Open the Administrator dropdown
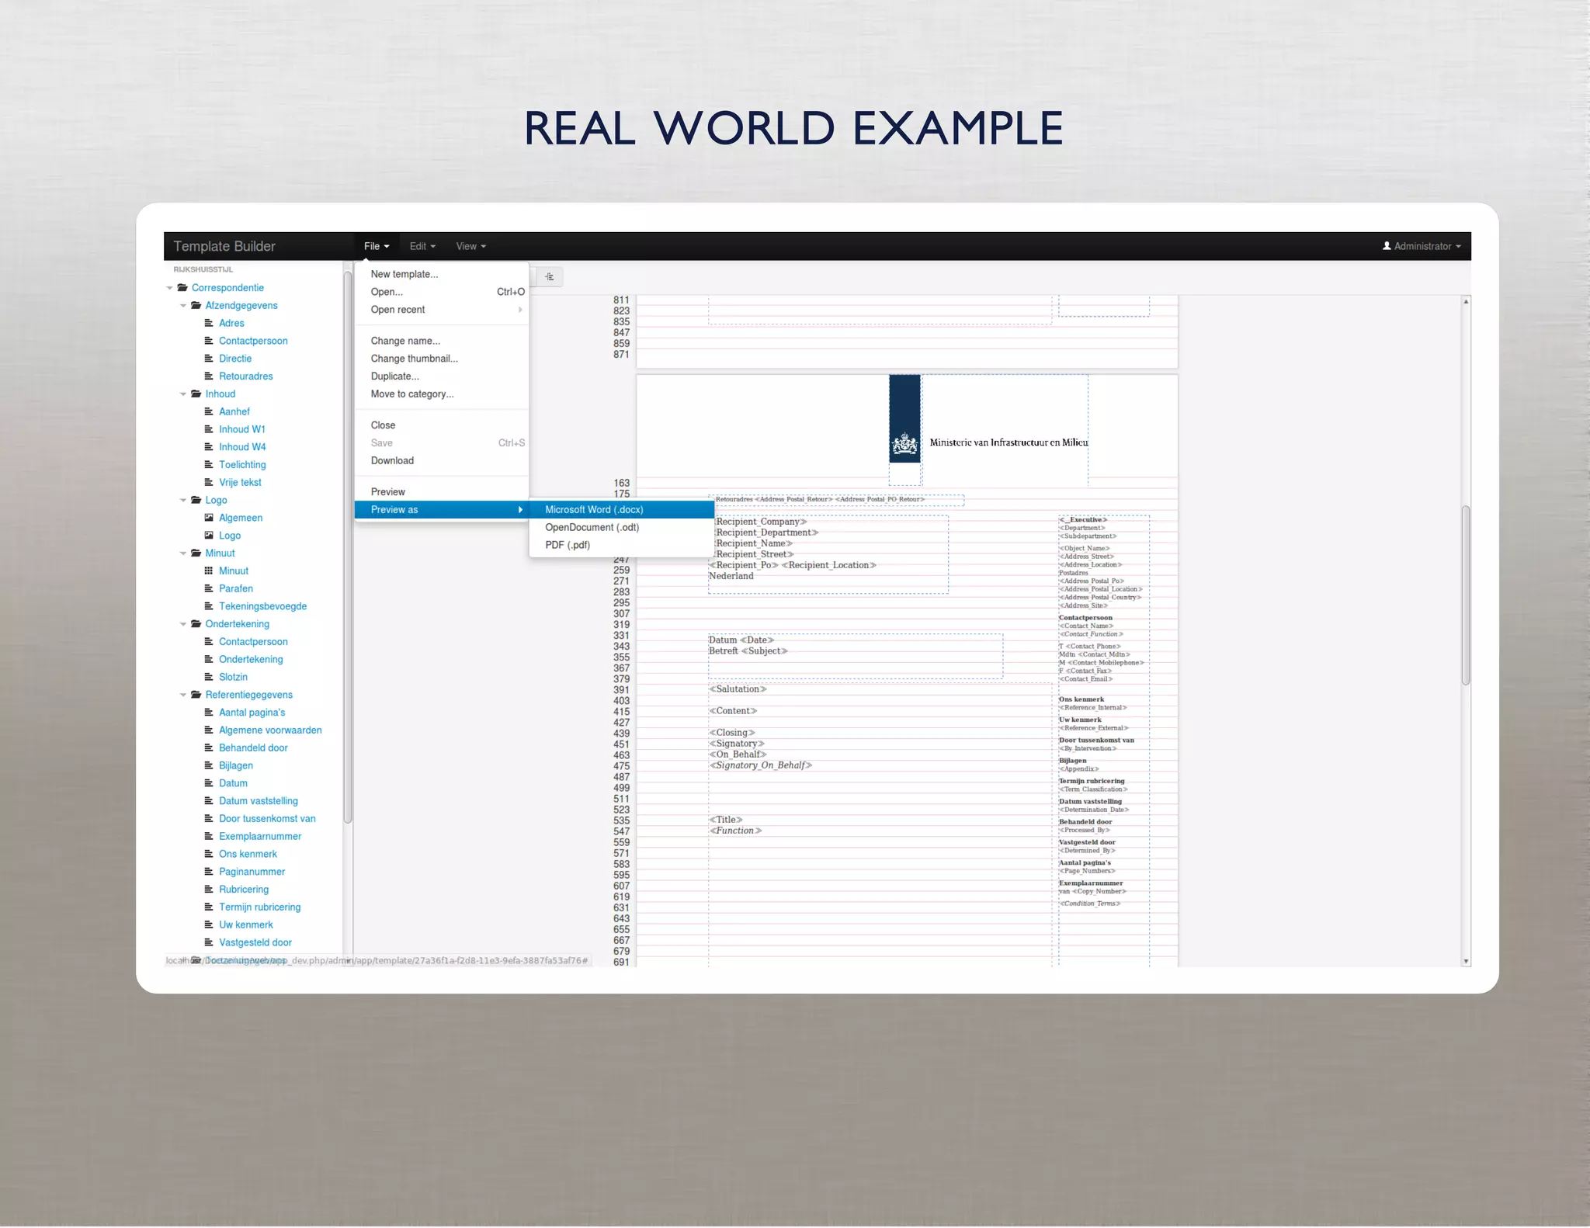This screenshot has width=1590, height=1228. coord(1422,246)
